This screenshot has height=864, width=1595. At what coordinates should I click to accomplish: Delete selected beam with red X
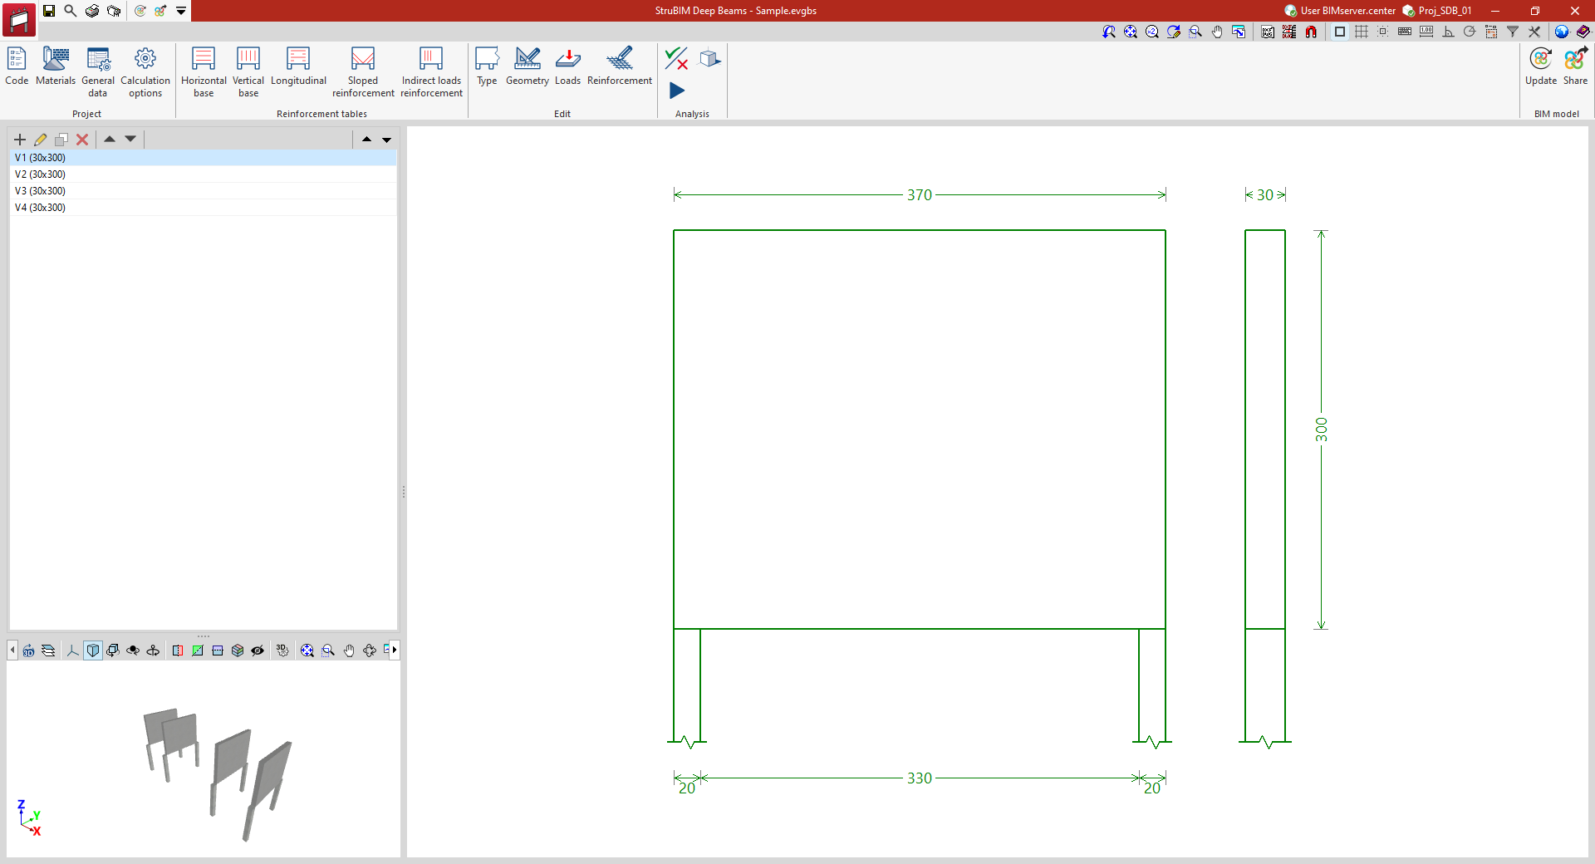point(82,140)
